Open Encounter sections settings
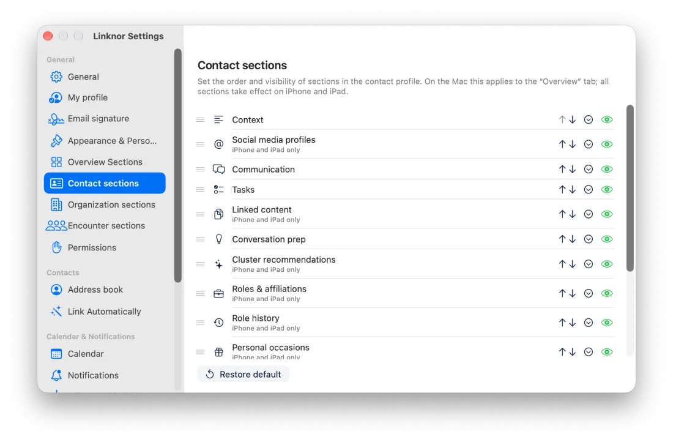This screenshot has height=442, width=673. (105, 226)
